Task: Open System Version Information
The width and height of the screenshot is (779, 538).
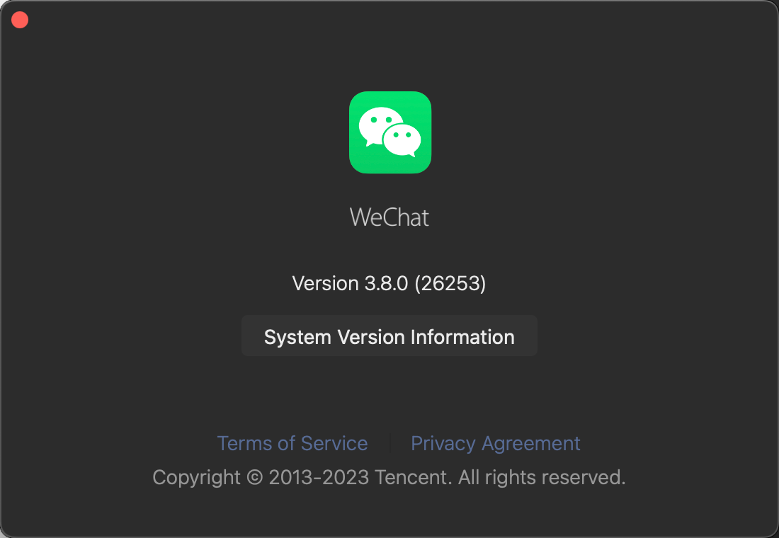Action: coord(389,336)
